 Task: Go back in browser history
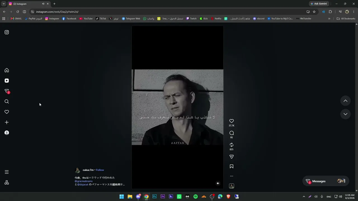click(4, 12)
